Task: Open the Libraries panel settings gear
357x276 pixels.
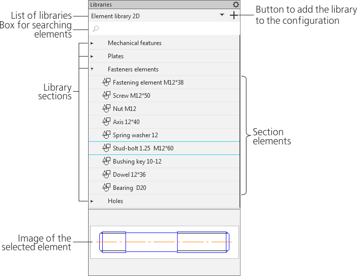Action: point(235,5)
